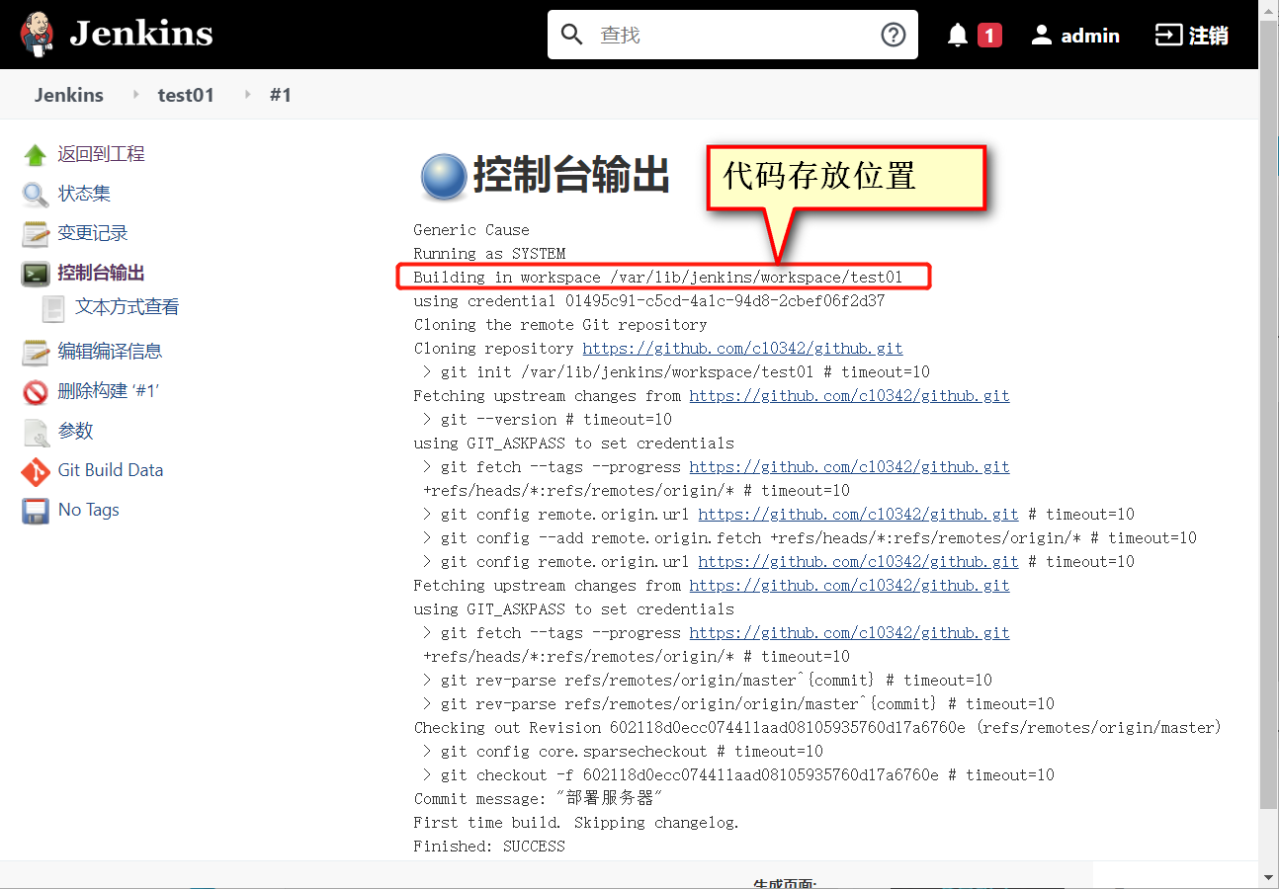Open notifications bell icon
The height and width of the screenshot is (889, 1279).
click(958, 36)
